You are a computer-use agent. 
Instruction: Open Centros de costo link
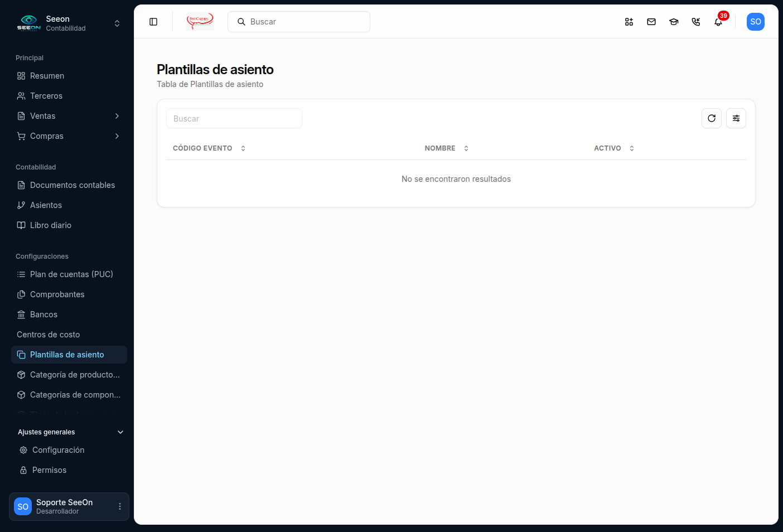click(x=69, y=335)
